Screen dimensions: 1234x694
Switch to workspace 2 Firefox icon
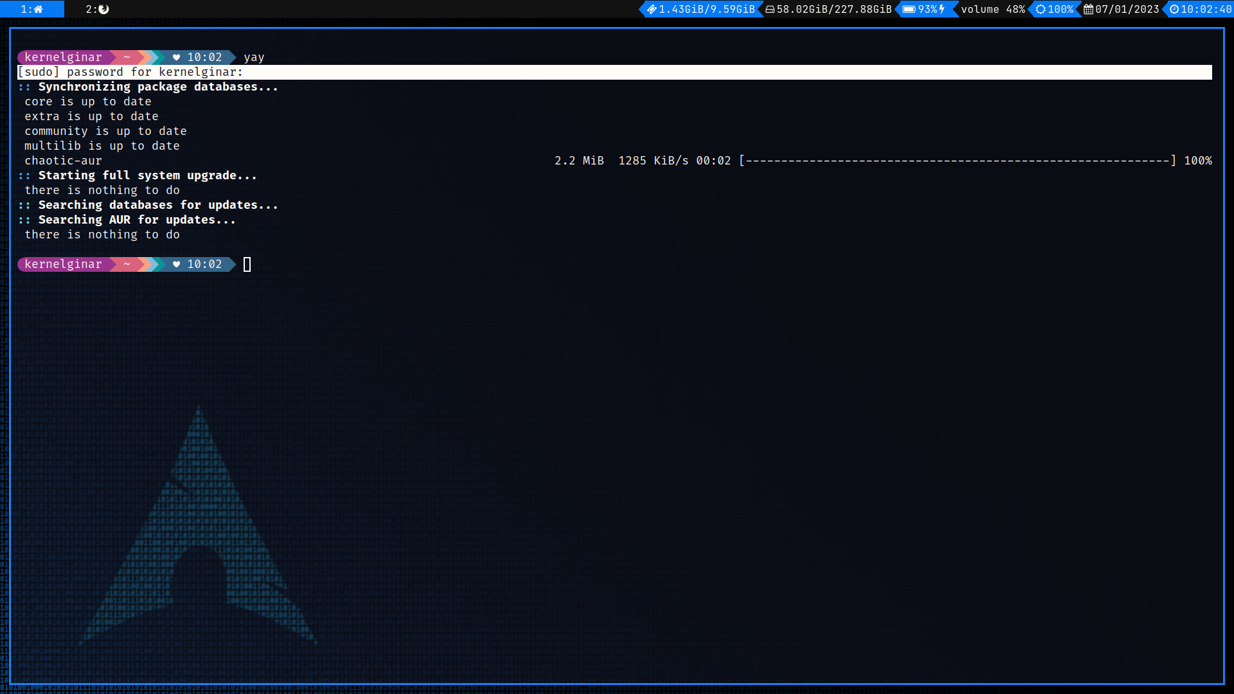103,9
